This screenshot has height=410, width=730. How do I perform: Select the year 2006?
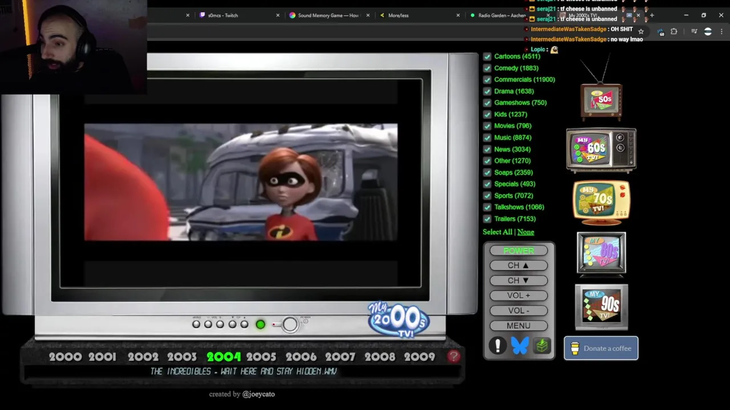pos(301,357)
